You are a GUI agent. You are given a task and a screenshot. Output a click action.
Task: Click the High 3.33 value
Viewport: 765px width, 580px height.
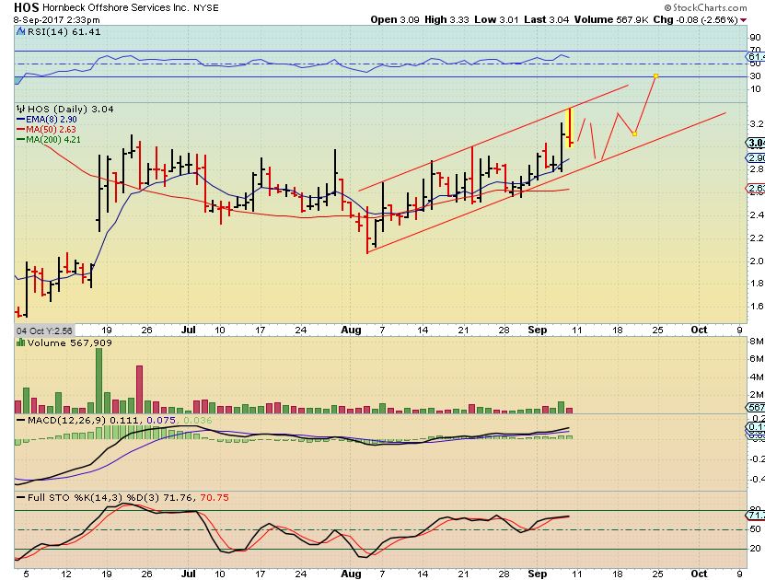[x=446, y=19]
